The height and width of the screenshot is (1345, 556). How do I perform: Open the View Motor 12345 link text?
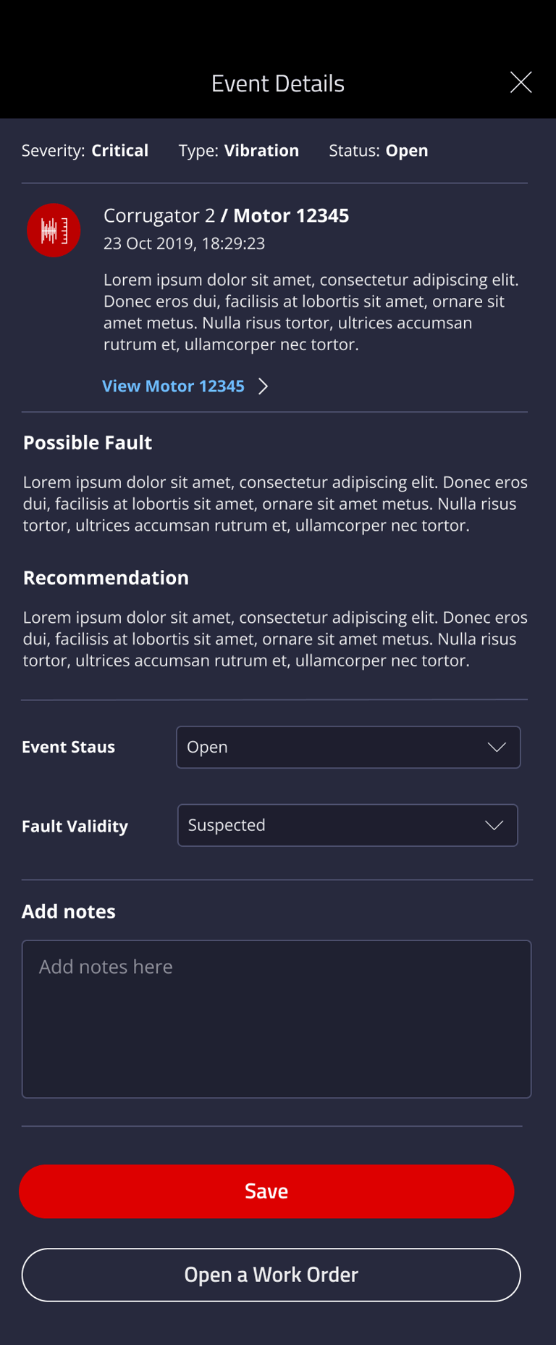click(x=173, y=386)
